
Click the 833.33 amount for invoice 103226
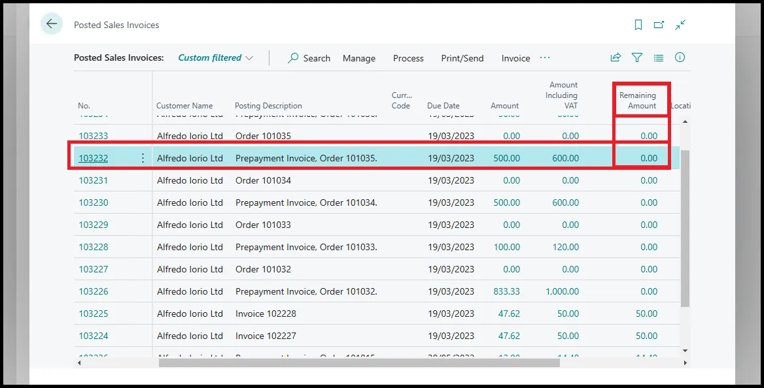pyautogui.click(x=507, y=291)
